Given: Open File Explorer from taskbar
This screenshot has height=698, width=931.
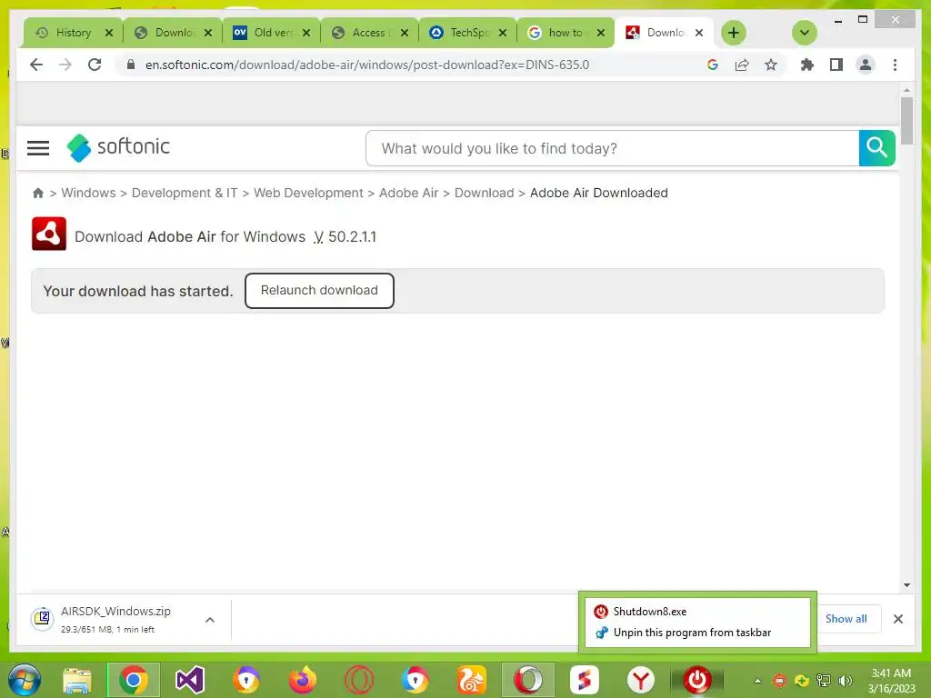Looking at the screenshot, I should point(77,680).
